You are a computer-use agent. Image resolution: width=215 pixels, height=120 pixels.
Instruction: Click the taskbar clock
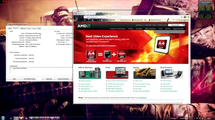click(x=209, y=118)
